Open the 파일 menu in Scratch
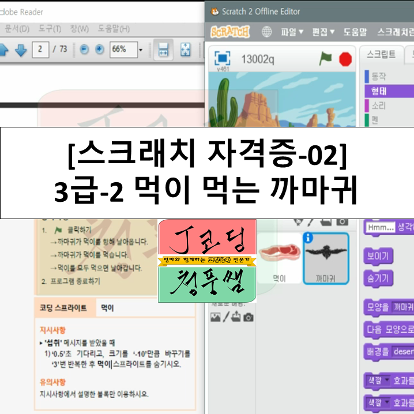This screenshot has width=414, height=414. pos(292,32)
